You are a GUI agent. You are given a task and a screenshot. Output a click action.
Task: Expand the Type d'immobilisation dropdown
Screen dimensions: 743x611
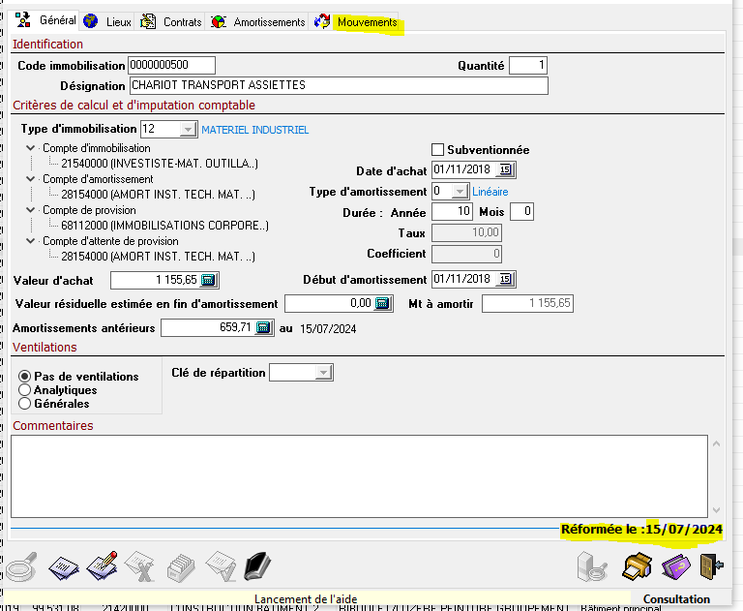click(187, 129)
